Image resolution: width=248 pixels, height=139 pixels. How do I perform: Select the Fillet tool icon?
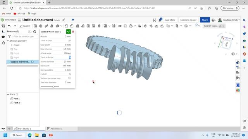66,26
